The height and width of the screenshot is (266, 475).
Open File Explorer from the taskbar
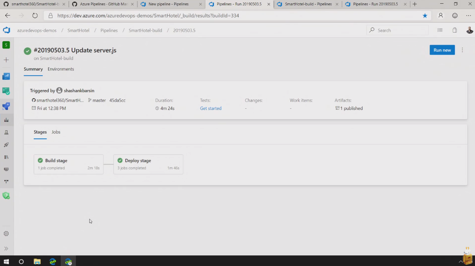pyautogui.click(x=37, y=262)
